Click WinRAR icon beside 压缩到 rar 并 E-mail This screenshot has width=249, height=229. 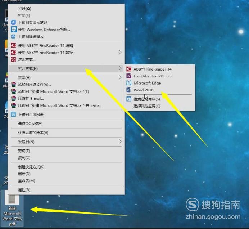pyautogui.click(x=13, y=105)
